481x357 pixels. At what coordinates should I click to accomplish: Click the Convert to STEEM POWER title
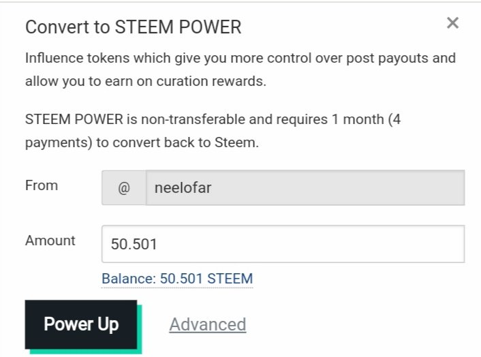tap(133, 27)
